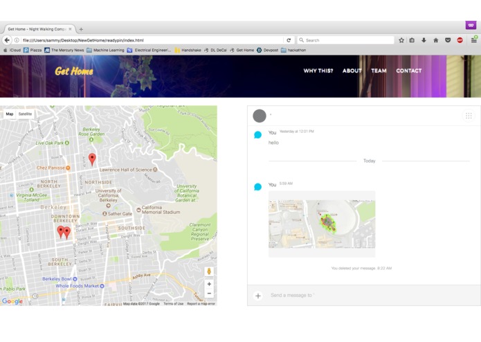
Task: Open the map Terms of Use link
Action: [173, 304]
